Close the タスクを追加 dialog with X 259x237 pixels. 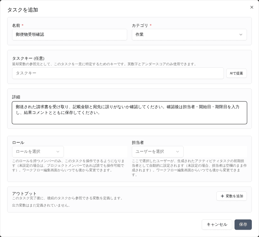pyautogui.click(x=252, y=7)
